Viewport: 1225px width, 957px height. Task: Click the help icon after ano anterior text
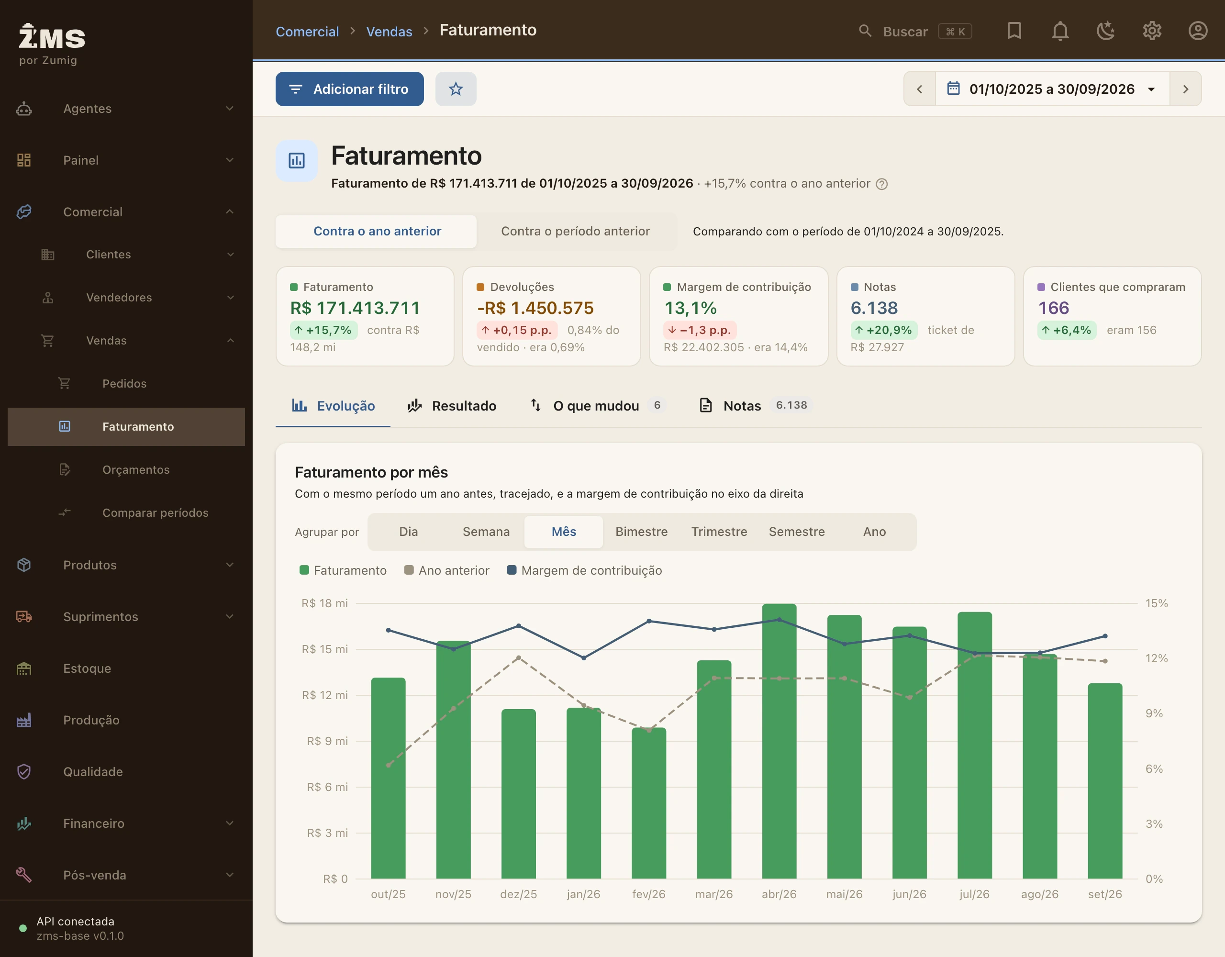click(x=882, y=184)
